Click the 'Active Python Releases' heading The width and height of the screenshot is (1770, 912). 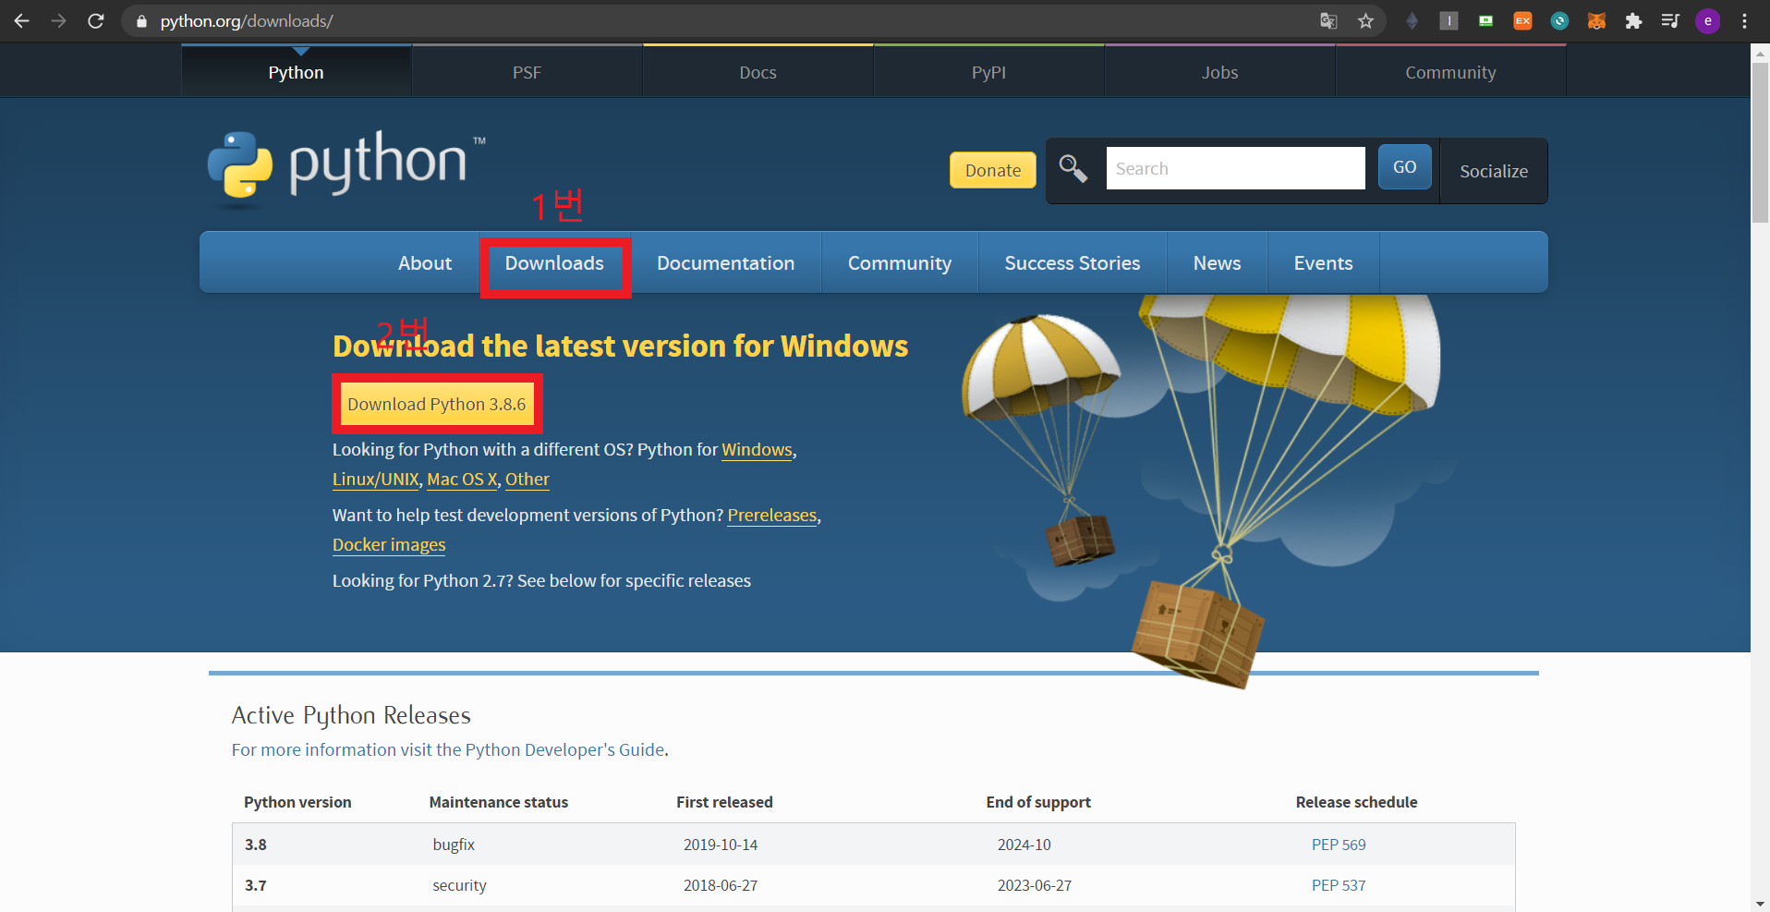351,715
